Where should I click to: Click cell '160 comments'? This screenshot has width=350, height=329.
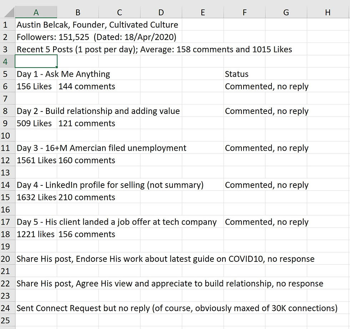click(86, 160)
